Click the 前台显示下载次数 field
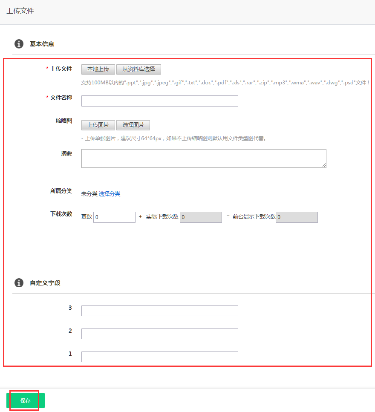This screenshot has height=412, width=375. pyautogui.click(x=296, y=217)
